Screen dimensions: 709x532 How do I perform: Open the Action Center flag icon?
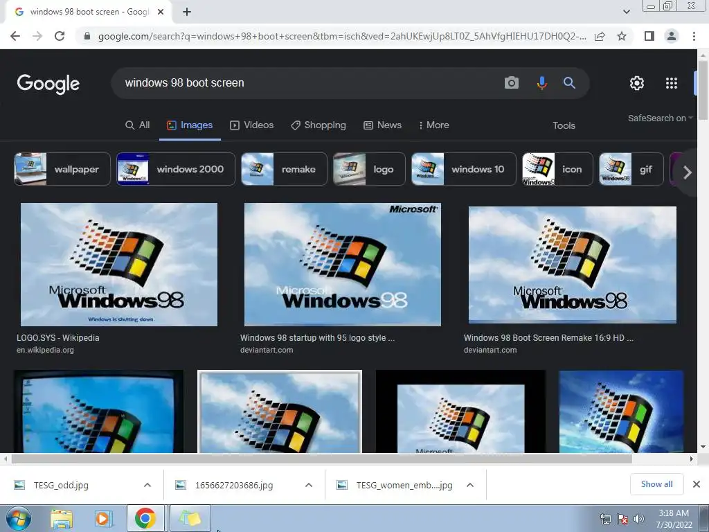[622, 519]
